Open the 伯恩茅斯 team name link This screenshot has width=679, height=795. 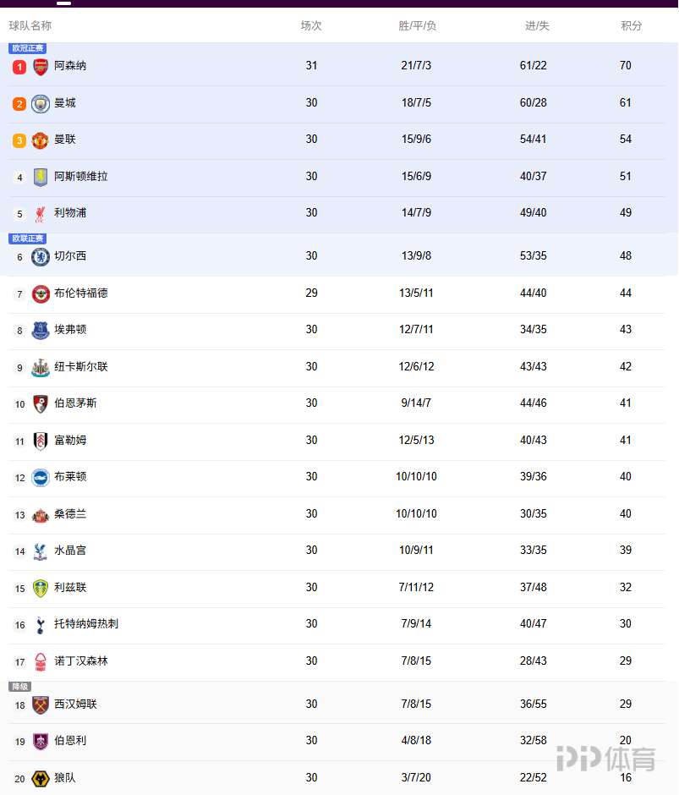click(75, 403)
